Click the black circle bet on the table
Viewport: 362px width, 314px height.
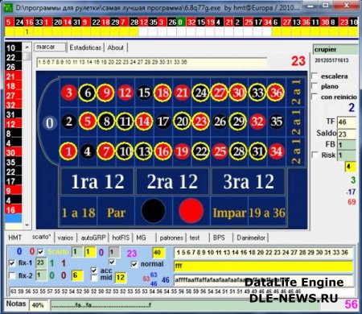(154, 211)
